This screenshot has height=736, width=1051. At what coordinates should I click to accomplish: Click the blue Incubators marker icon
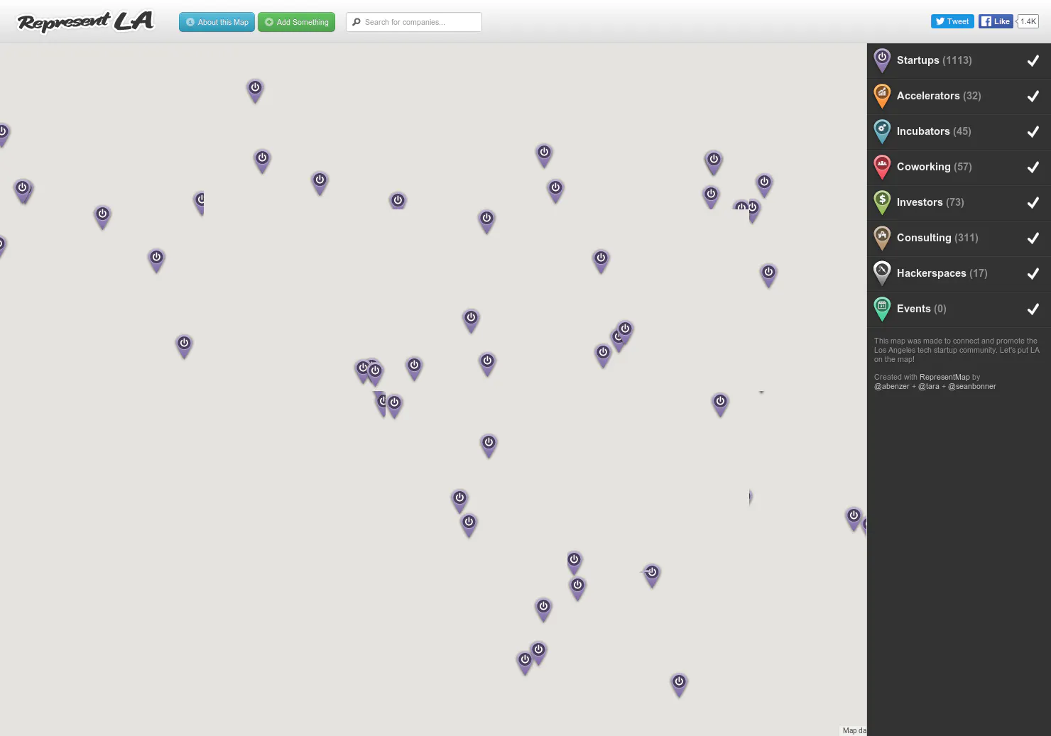(882, 131)
